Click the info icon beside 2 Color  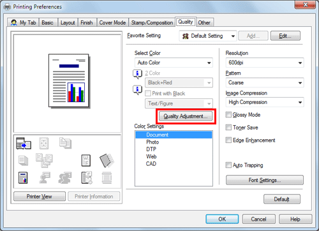click(137, 74)
